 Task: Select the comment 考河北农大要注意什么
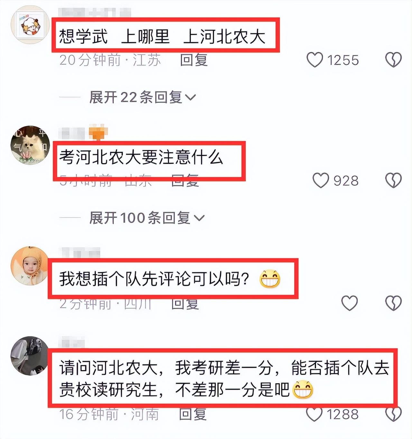(141, 158)
